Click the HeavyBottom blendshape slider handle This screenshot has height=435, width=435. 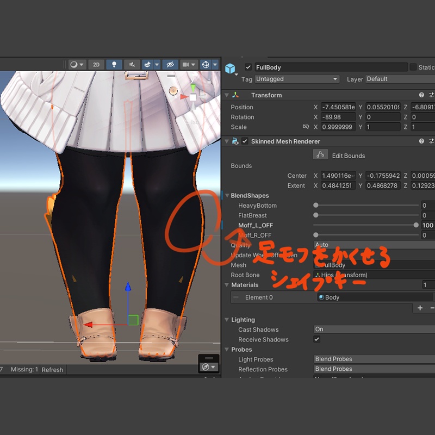[316, 206]
